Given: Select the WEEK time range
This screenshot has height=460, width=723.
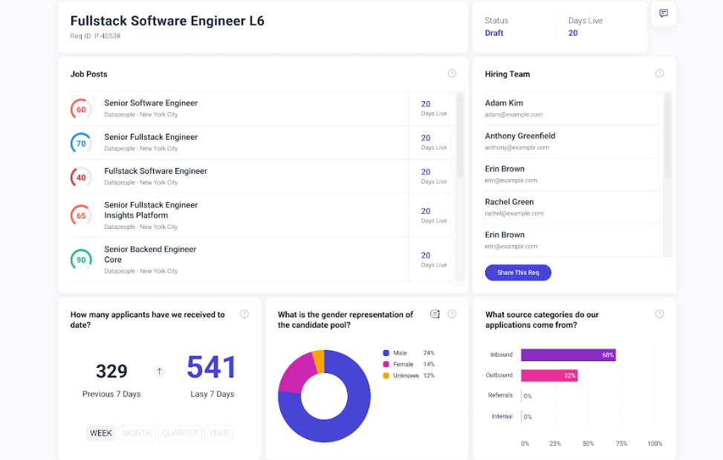Looking at the screenshot, I should point(101,433).
